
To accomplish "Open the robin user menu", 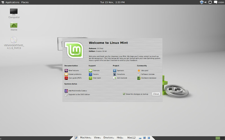I will click(221, 2).
